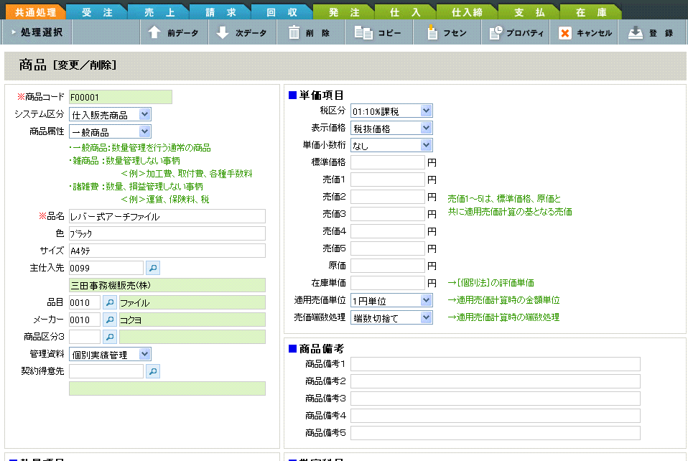Image resolution: width=688 pixels, height=461 pixels.
Task: Open the 処理選択 menu
Action: [37, 32]
